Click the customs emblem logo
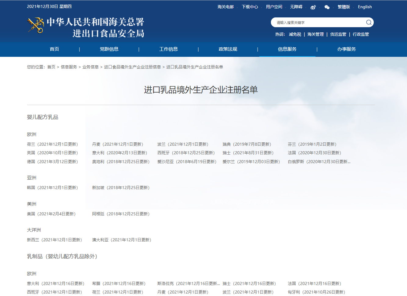 [35, 25]
